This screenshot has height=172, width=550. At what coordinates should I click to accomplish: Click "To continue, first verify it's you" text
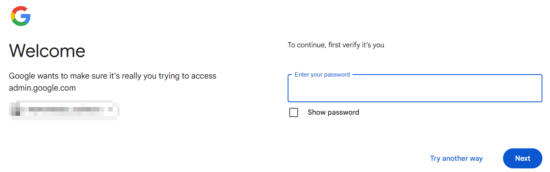click(x=336, y=45)
